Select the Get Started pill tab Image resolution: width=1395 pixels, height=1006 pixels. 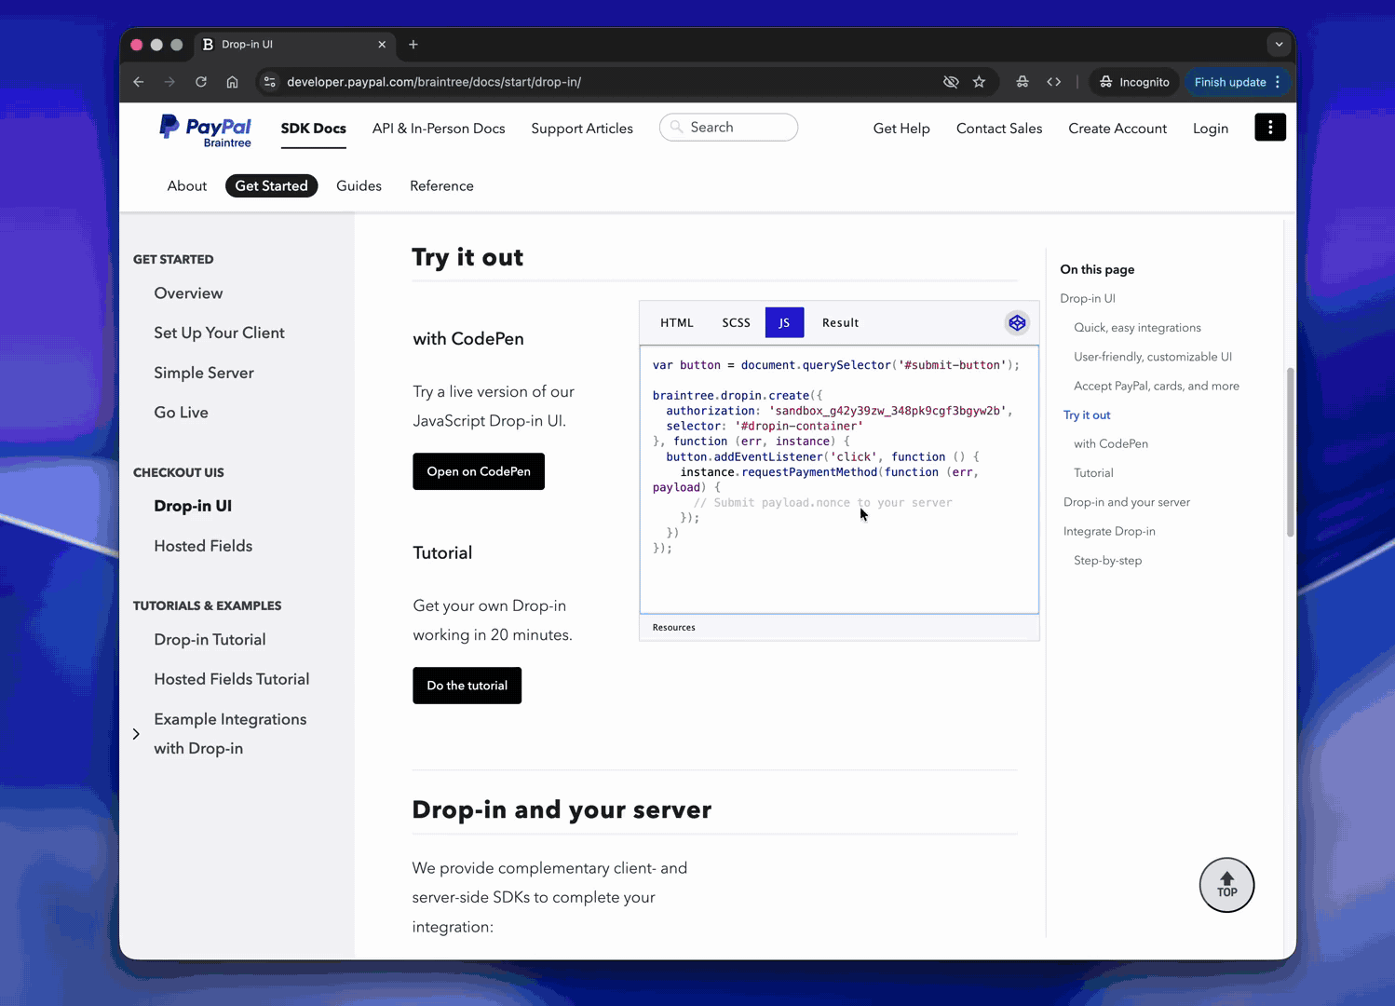[271, 186]
